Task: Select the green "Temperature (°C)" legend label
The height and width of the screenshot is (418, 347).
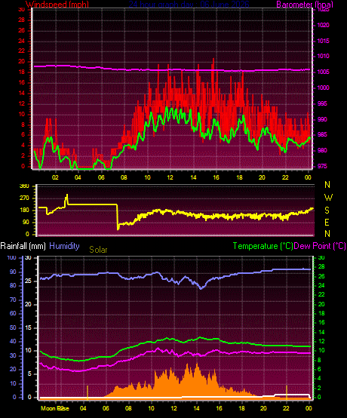Action: 263,246
